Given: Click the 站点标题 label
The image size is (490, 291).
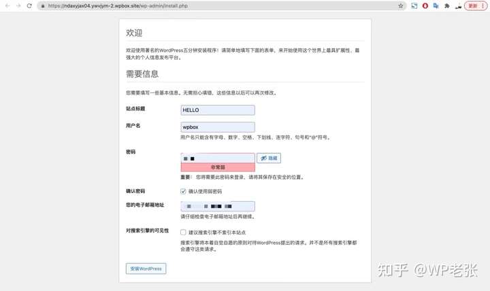Looking at the screenshot, I should (x=135, y=109).
